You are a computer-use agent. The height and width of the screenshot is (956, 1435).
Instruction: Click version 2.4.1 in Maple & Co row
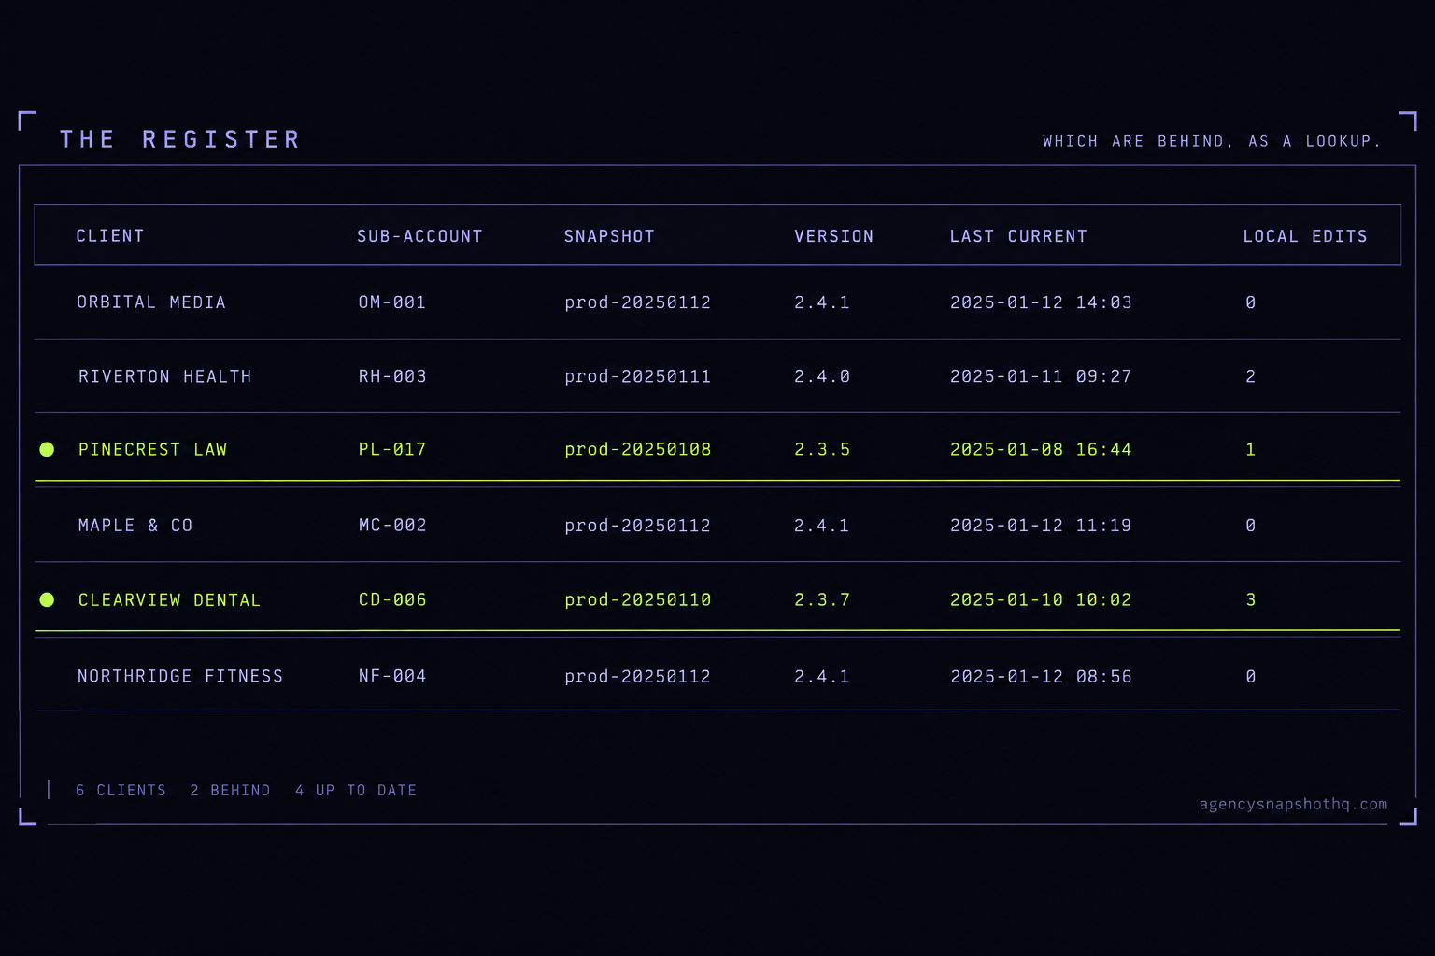coord(822,526)
